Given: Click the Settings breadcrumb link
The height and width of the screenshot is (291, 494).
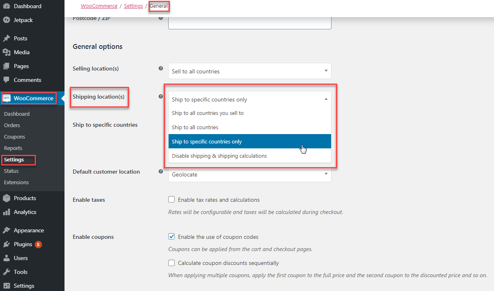Looking at the screenshot, I should point(133,6).
